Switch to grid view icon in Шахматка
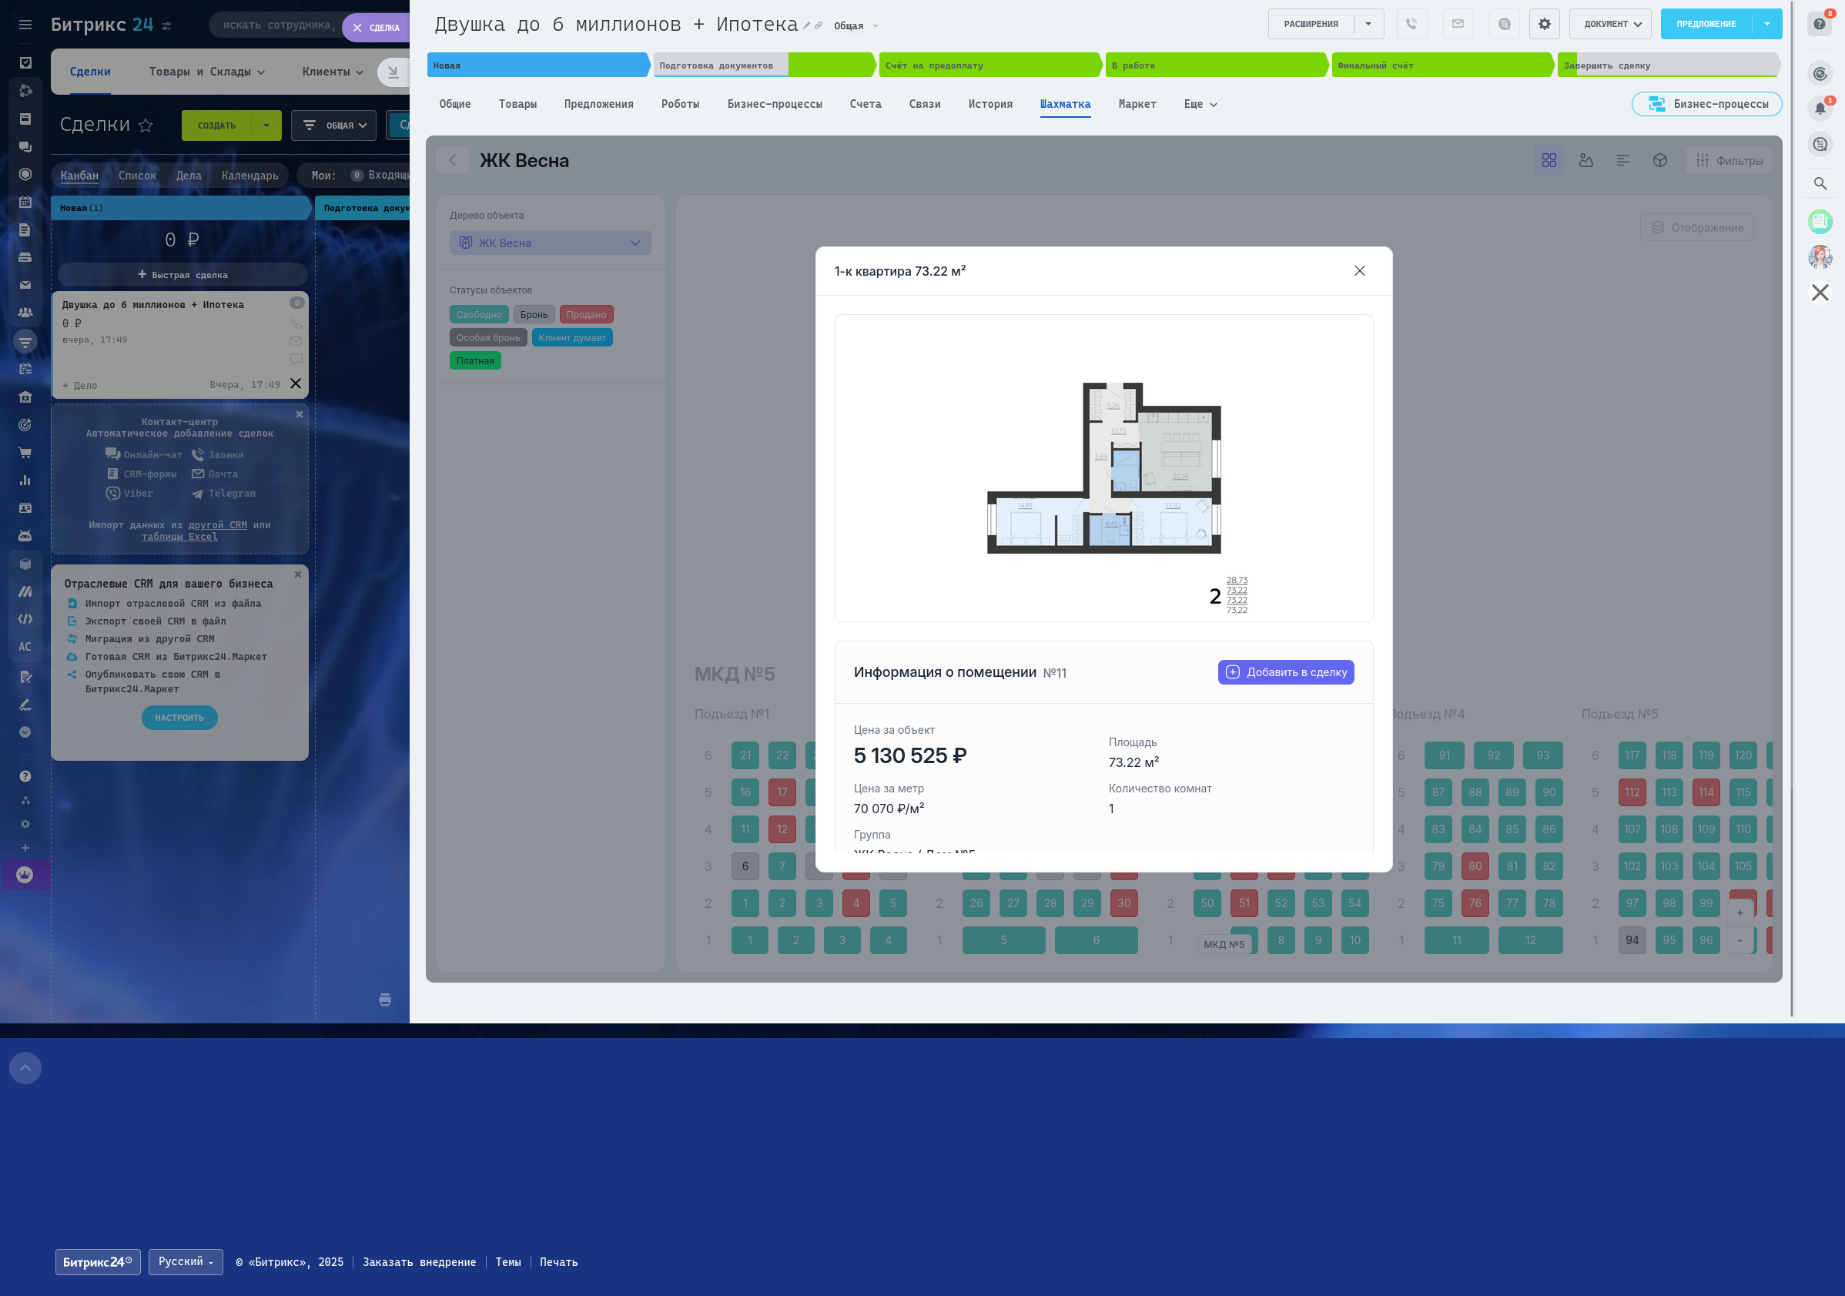Image resolution: width=1845 pixels, height=1296 pixels. click(1549, 161)
